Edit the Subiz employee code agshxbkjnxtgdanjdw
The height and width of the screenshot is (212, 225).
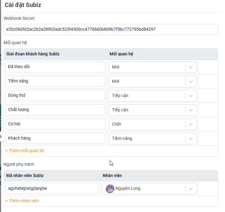point(52,188)
